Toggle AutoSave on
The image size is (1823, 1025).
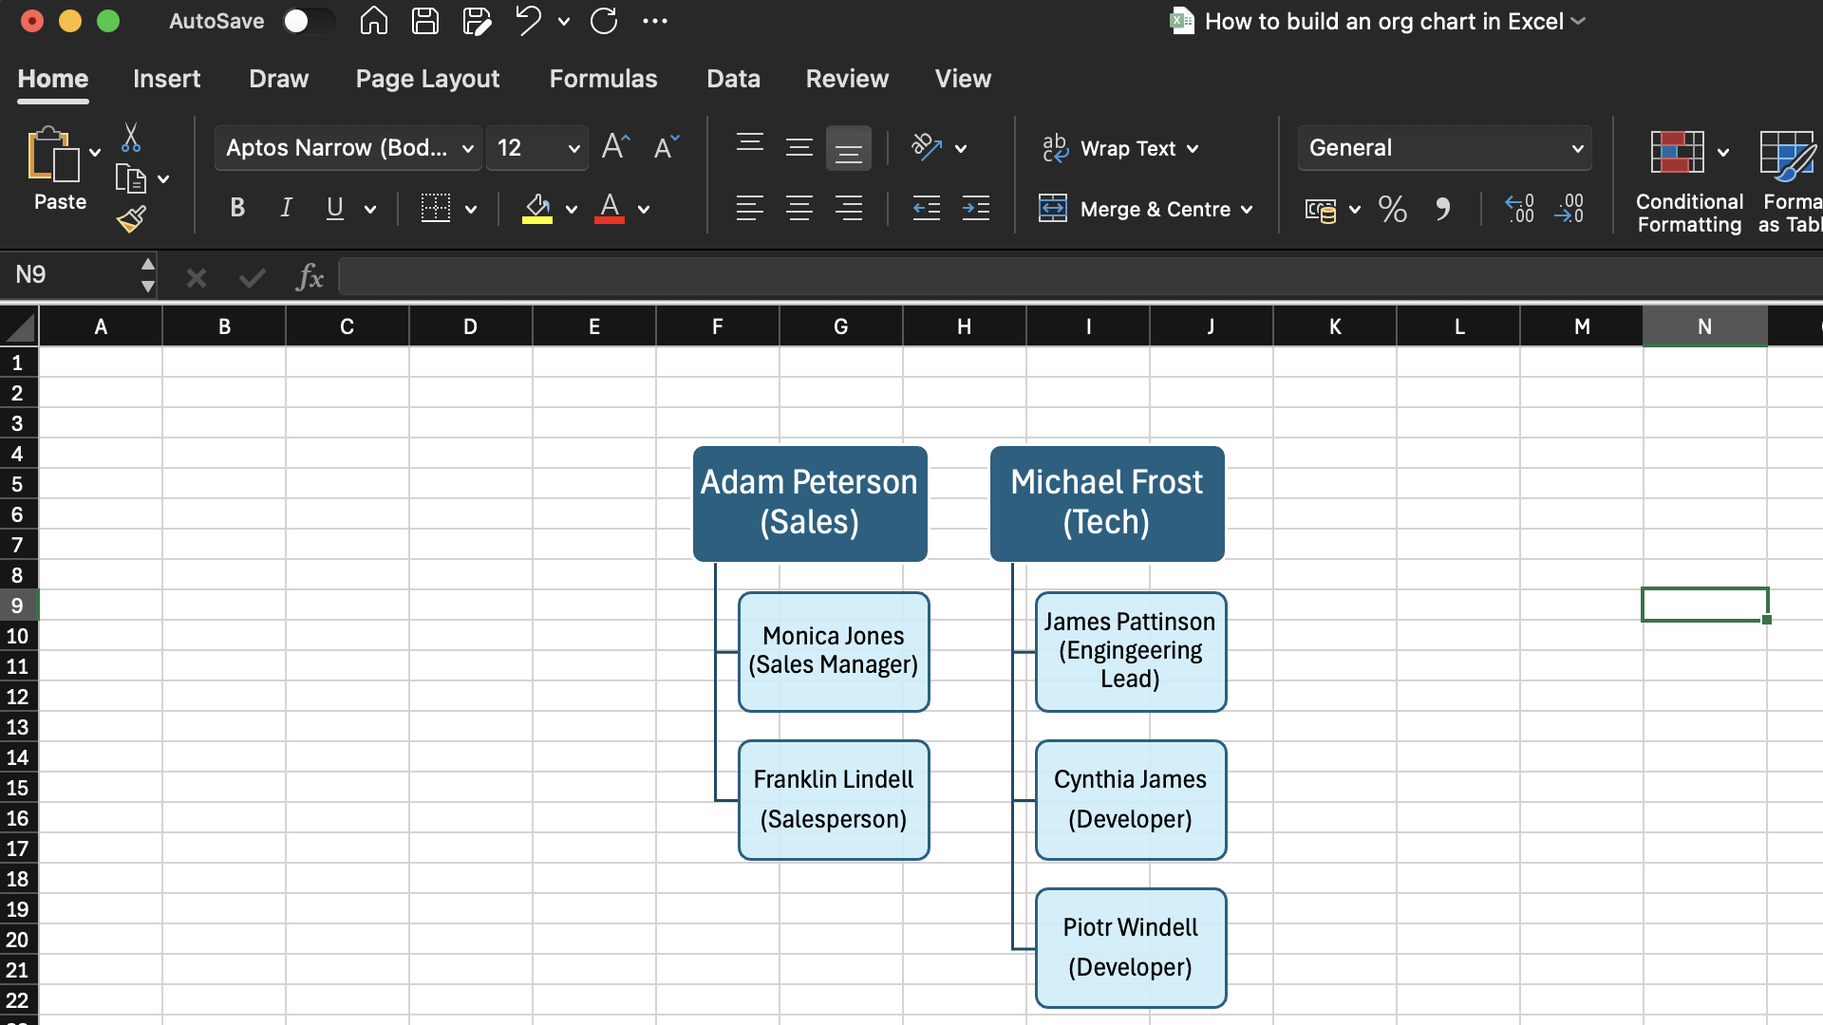pos(309,21)
